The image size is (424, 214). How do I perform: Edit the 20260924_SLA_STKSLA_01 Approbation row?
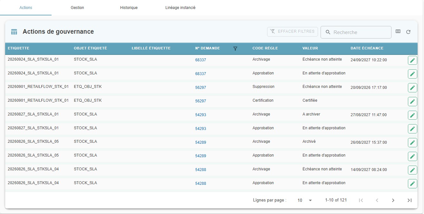click(412, 74)
